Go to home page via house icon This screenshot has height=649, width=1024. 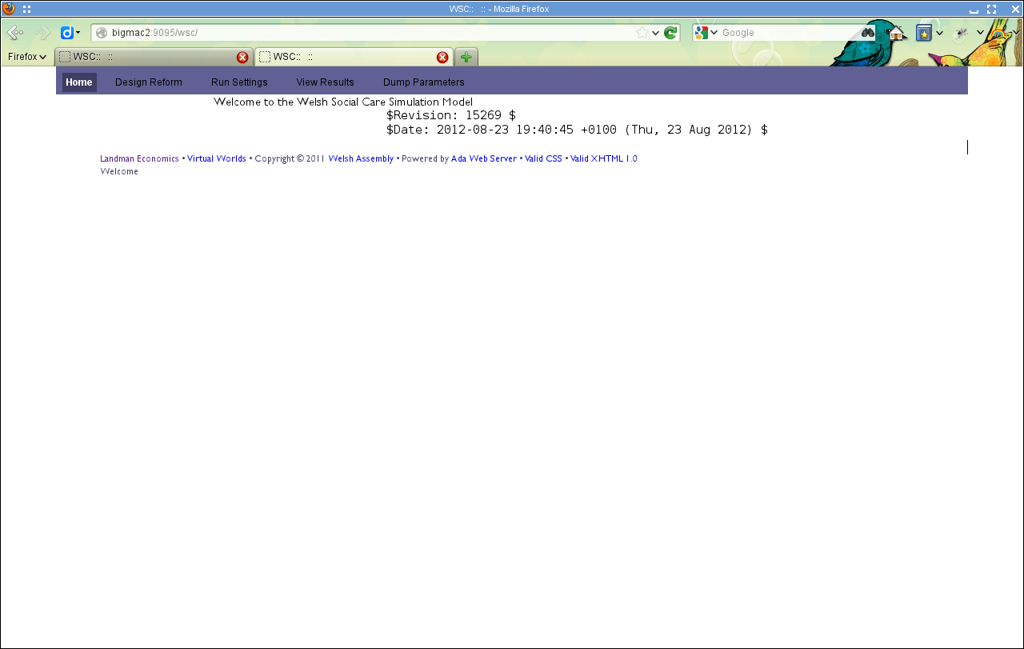coord(896,33)
